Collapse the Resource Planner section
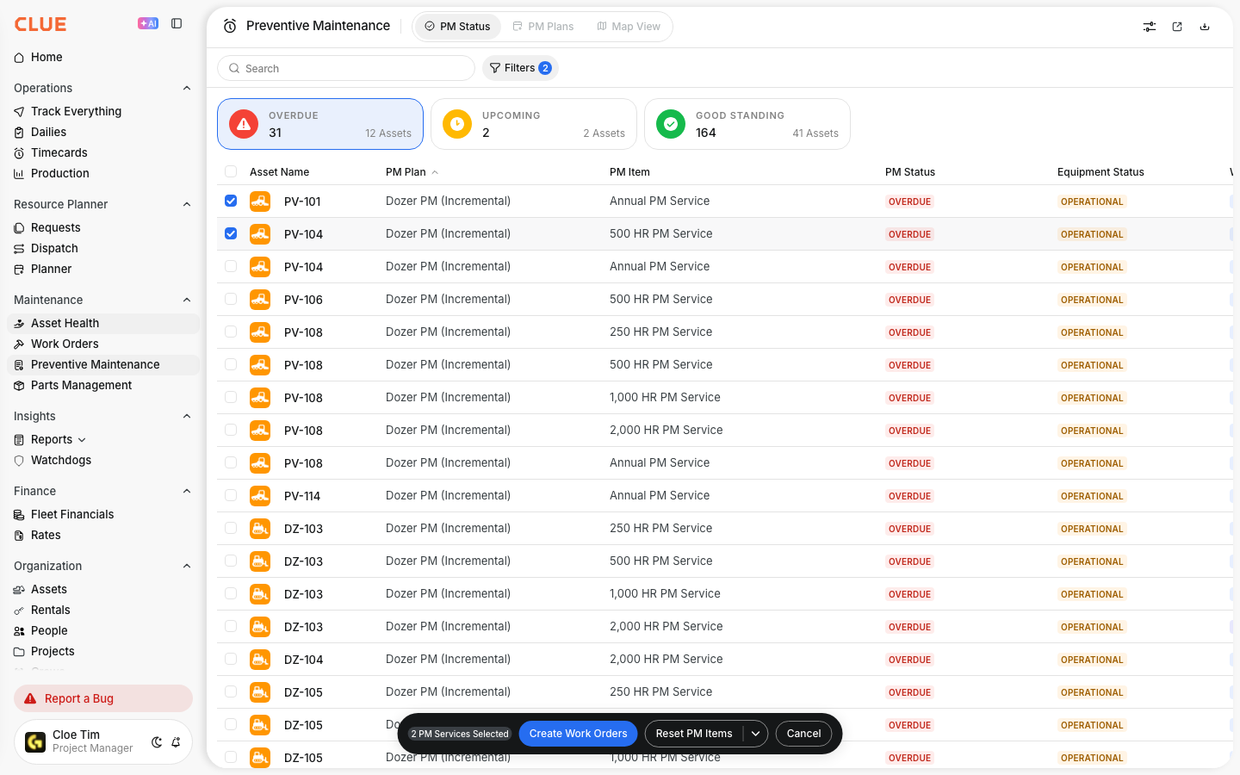Viewport: 1240px width, 775px height. 187,204
